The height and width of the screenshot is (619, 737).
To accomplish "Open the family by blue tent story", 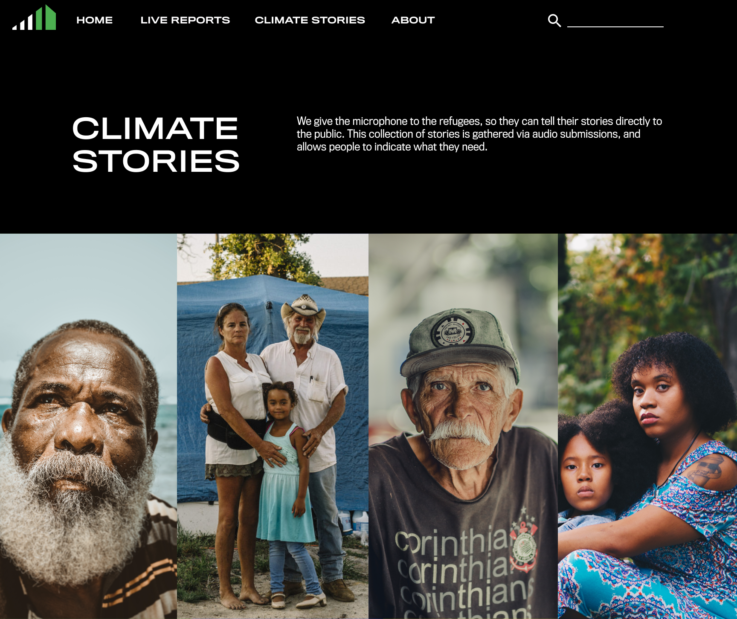I will click(273, 426).
